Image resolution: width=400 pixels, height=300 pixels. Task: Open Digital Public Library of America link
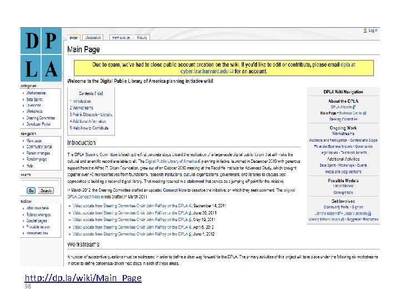173,162
